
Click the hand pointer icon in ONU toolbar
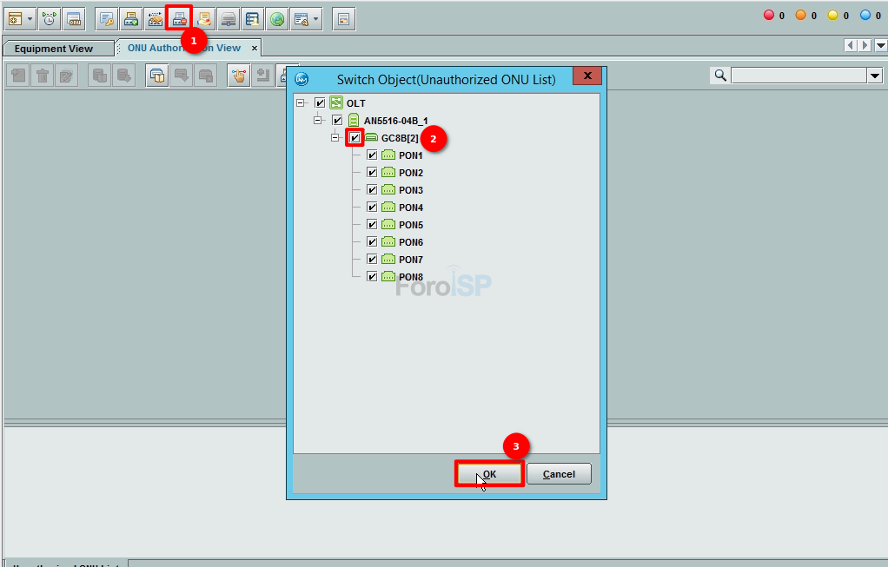pyautogui.click(x=238, y=76)
